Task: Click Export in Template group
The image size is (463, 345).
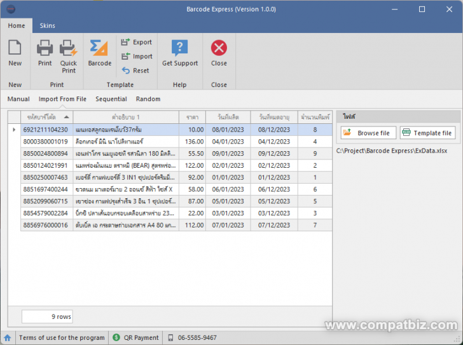Action: click(x=137, y=42)
